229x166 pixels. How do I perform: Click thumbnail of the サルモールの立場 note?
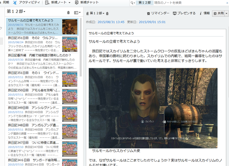70,27
